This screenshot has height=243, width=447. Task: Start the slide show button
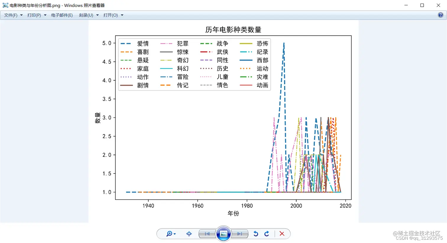[x=223, y=234]
